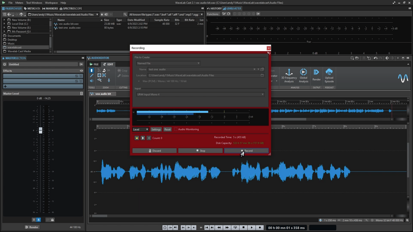Click the Render icon in the Output group
This screenshot has height=232, width=413.
click(316, 72)
